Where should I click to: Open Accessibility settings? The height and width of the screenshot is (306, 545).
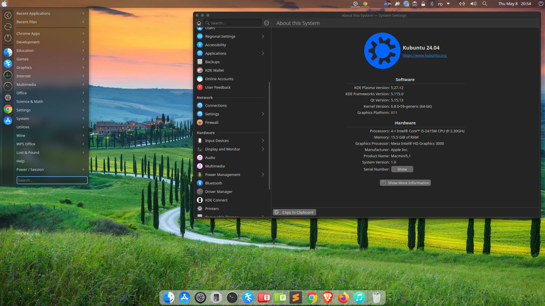pyautogui.click(x=232, y=45)
